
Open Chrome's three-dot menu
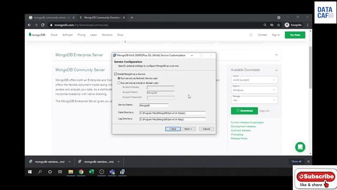308,25
